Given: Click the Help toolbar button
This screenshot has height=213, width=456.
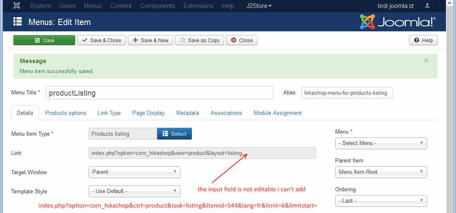Looking at the screenshot, I should (x=423, y=41).
